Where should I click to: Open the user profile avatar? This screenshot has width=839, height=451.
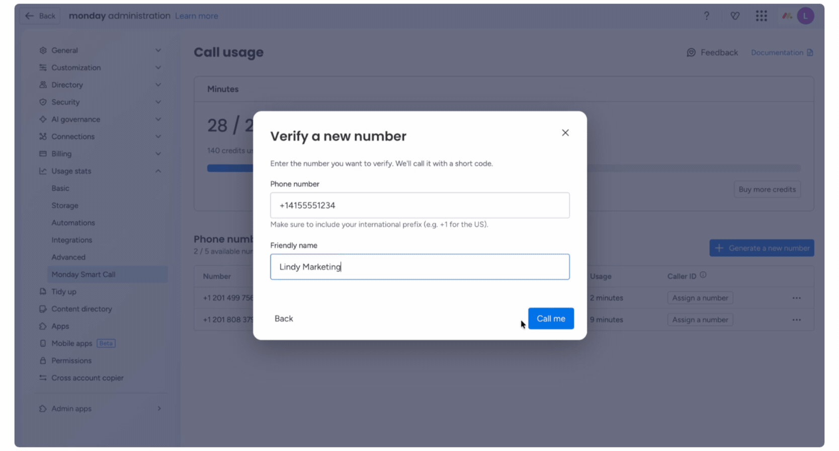[805, 16]
